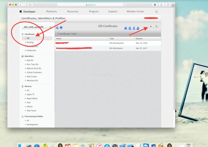Open the Platforms menu
The image size is (208, 147).
tap(51, 11)
